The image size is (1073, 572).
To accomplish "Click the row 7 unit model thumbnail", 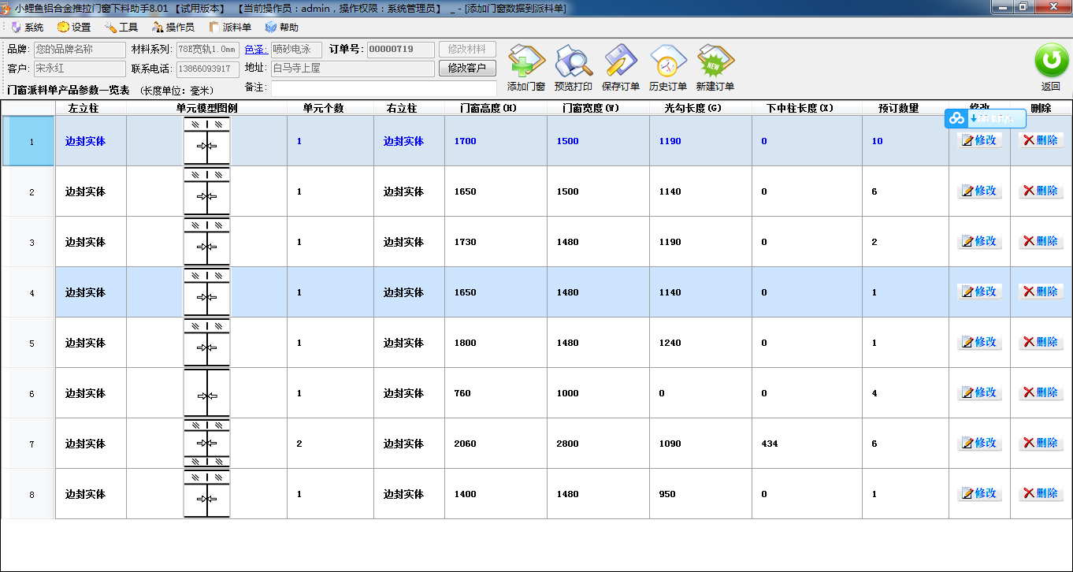I will 206,444.
